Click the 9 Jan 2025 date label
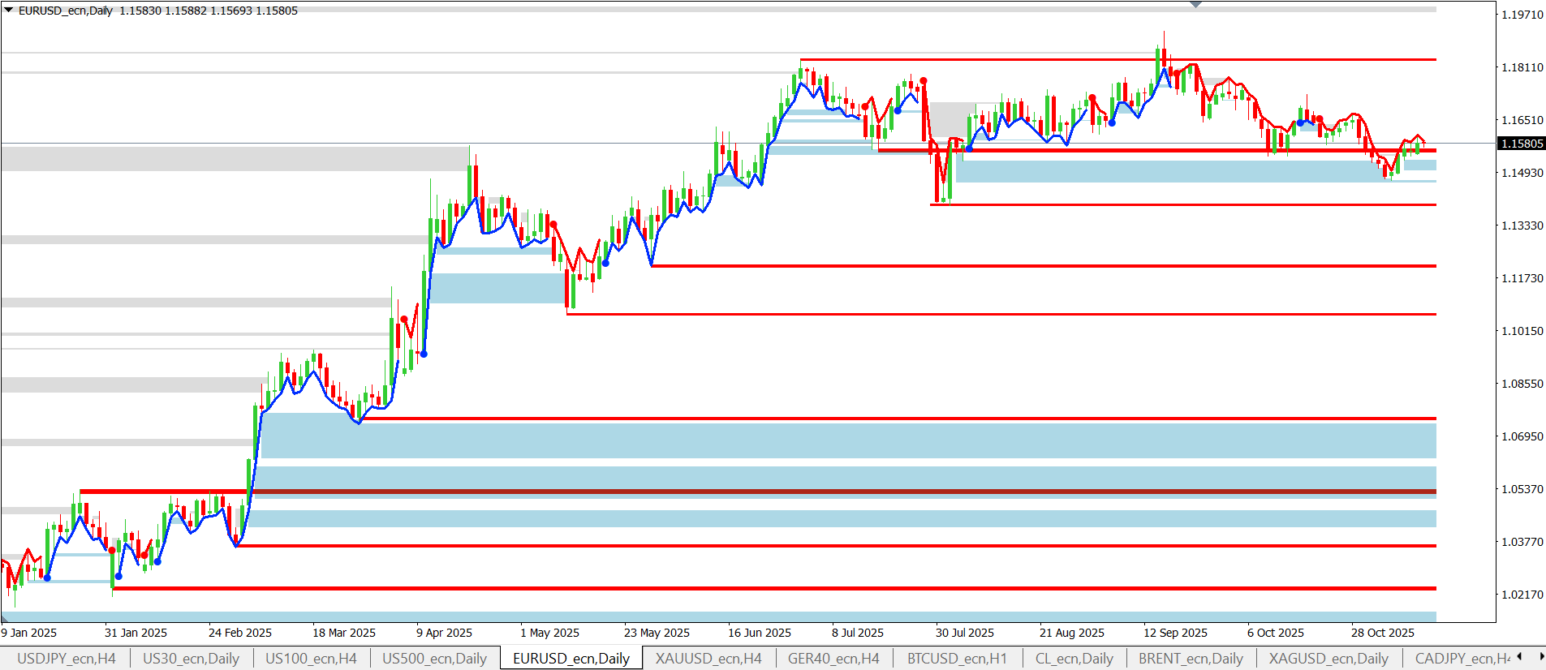 point(29,633)
